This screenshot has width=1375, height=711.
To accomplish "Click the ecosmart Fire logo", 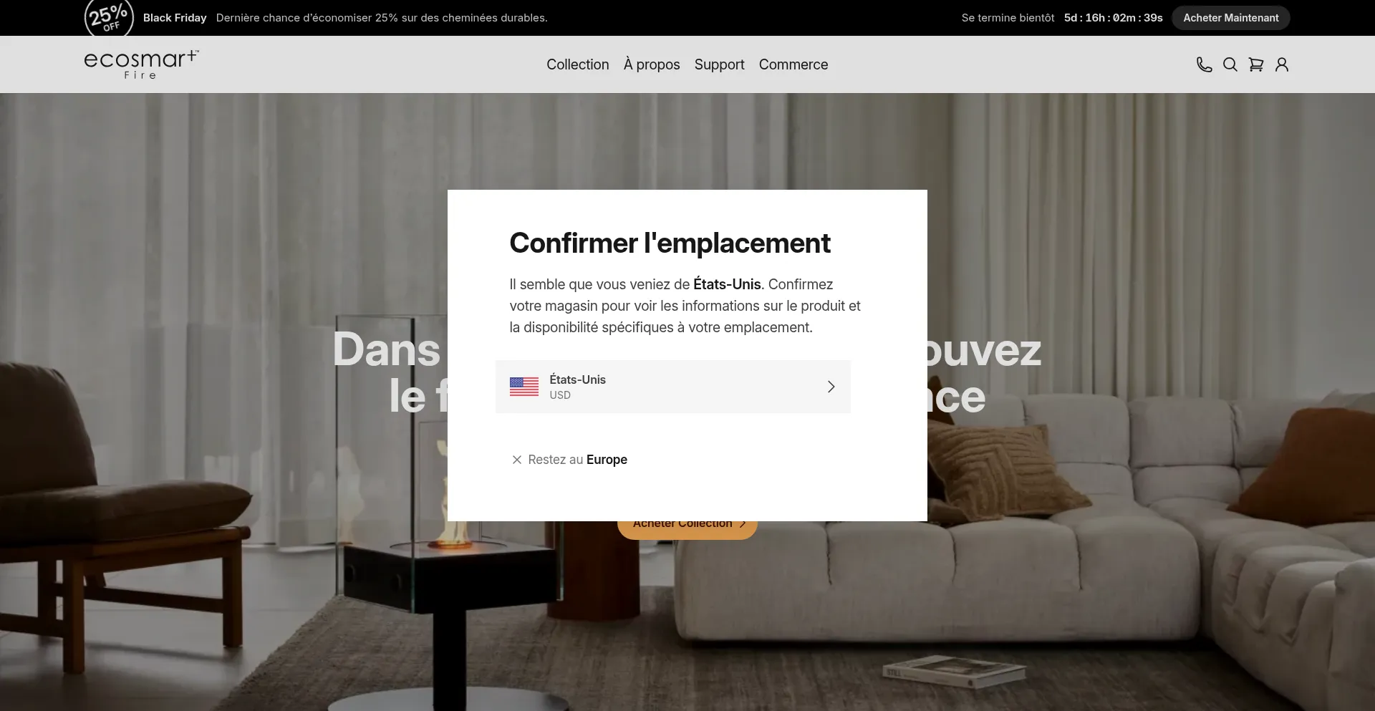I will pyautogui.click(x=141, y=64).
